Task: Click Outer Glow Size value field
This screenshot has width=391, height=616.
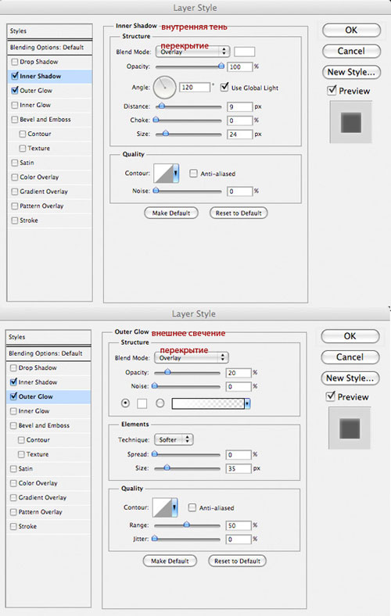Action: [239, 469]
